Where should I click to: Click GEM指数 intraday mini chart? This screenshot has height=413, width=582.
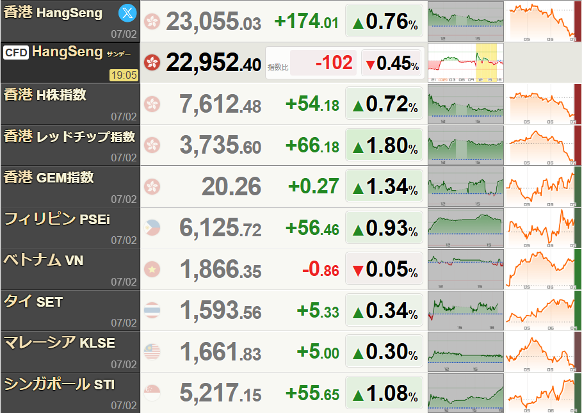pos(466,186)
